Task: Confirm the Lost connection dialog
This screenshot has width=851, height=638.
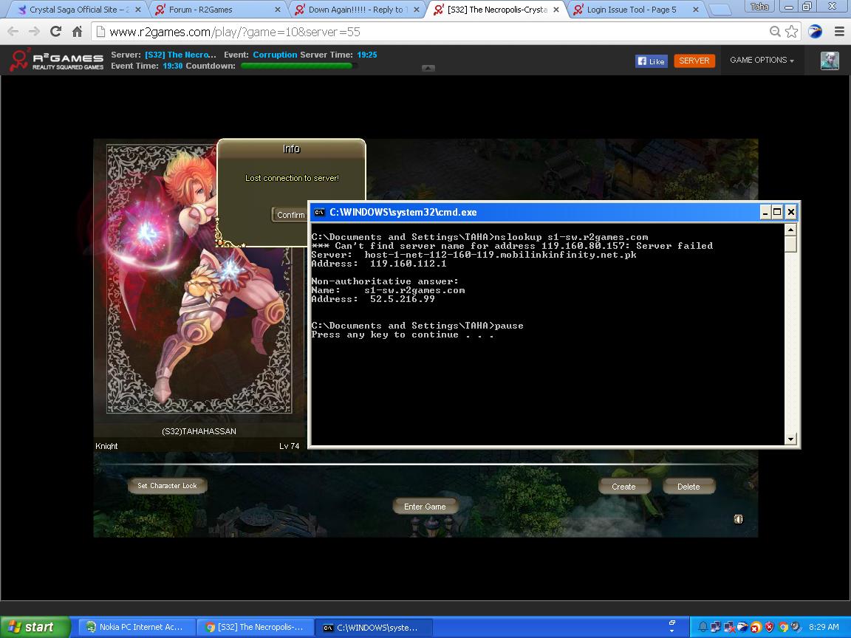Action: 290,215
